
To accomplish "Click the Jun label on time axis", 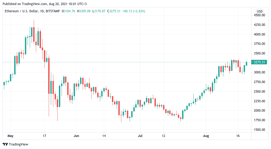I will coord(76,136).
